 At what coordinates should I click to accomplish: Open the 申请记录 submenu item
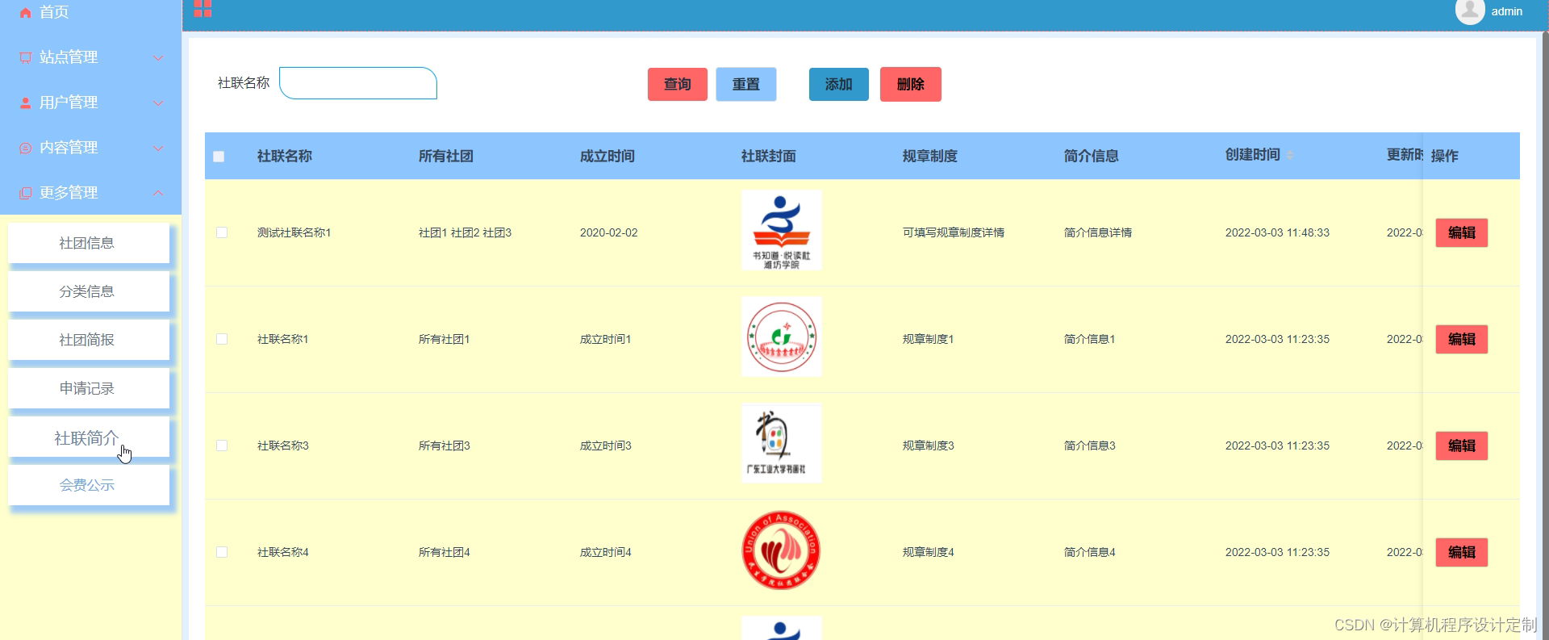[x=89, y=388]
